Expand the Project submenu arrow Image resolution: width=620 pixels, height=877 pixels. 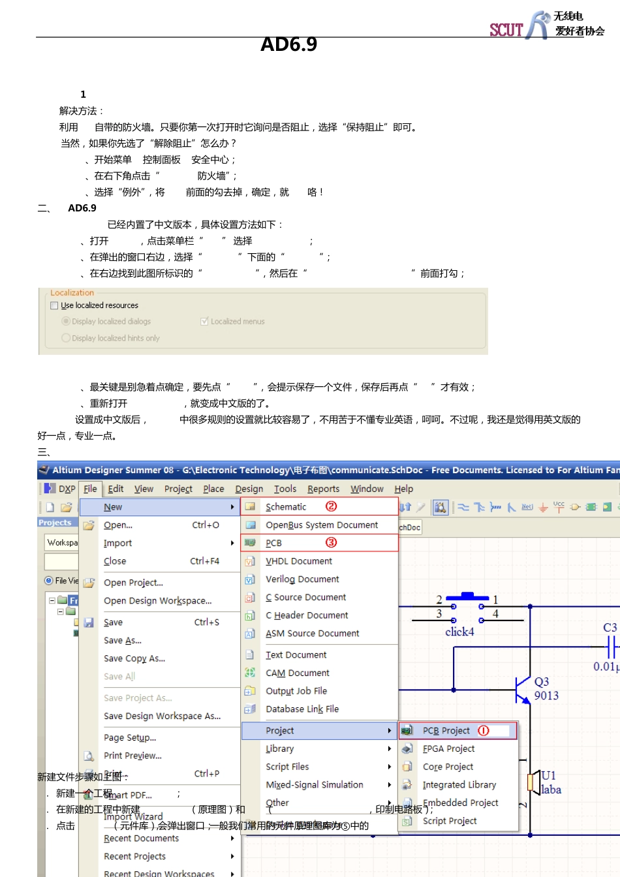(390, 731)
